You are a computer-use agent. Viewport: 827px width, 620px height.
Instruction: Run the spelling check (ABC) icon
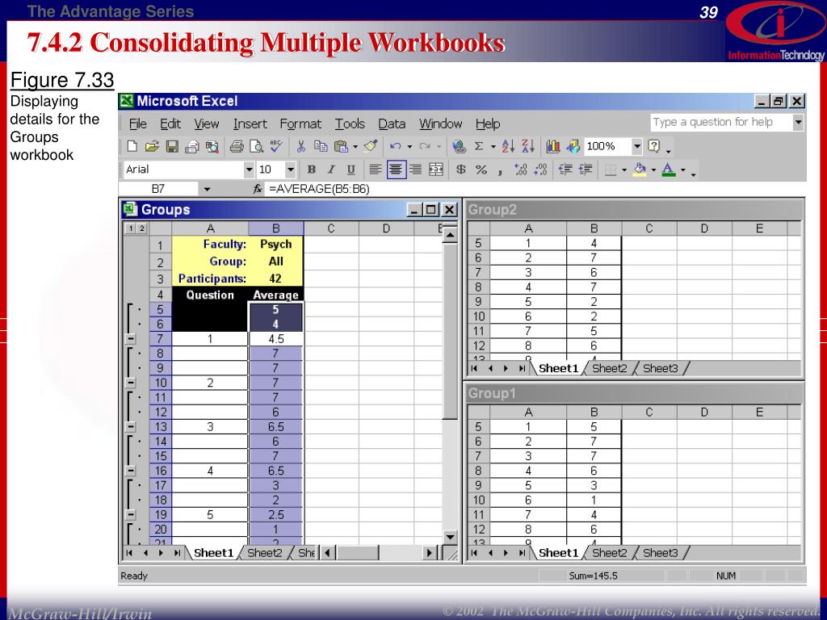276,147
